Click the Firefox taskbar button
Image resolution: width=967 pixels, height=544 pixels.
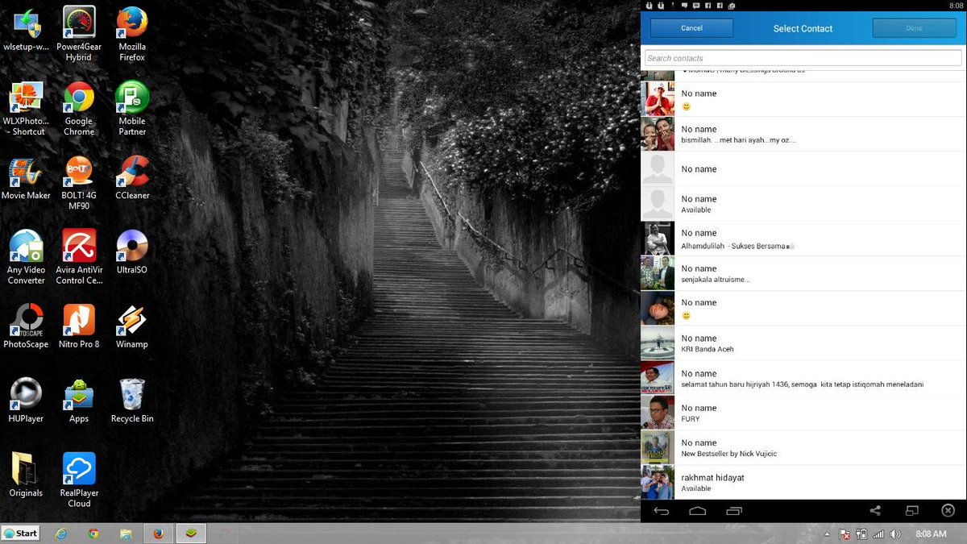pyautogui.click(x=158, y=534)
